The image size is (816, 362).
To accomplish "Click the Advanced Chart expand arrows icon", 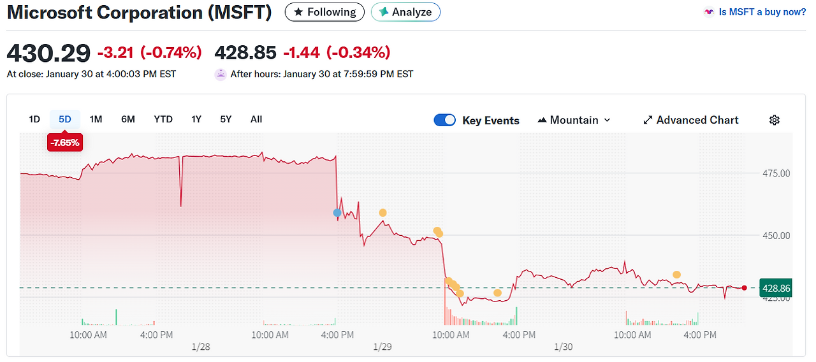I will tap(648, 120).
